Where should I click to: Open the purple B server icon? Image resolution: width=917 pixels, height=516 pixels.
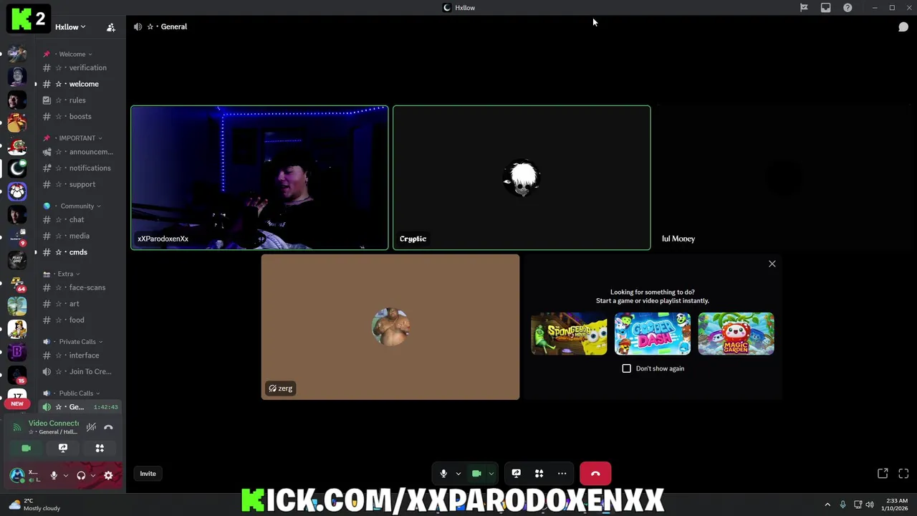(17, 352)
